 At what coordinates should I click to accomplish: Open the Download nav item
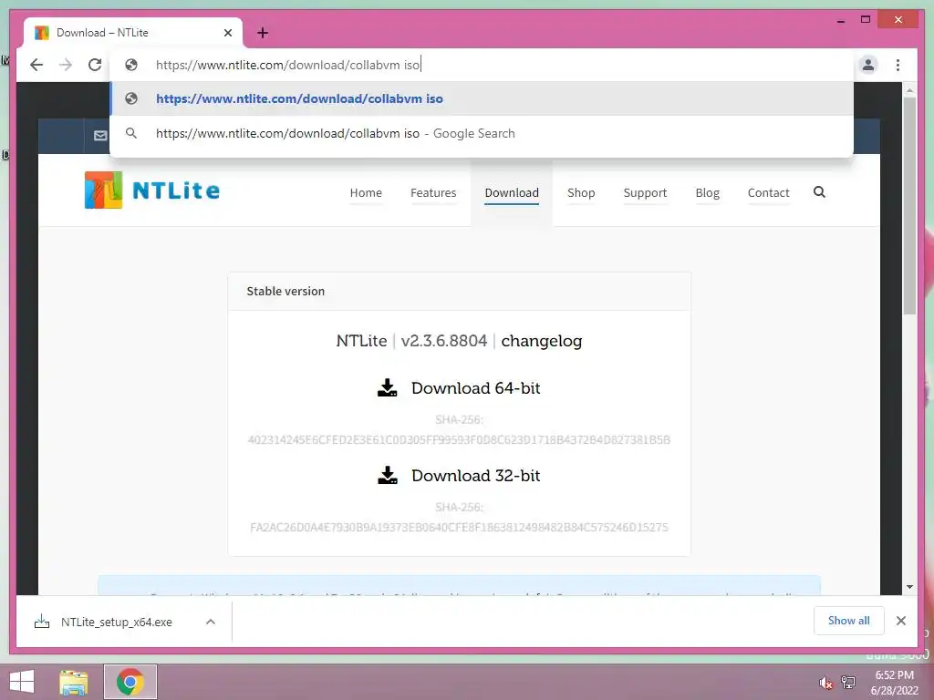click(x=512, y=193)
